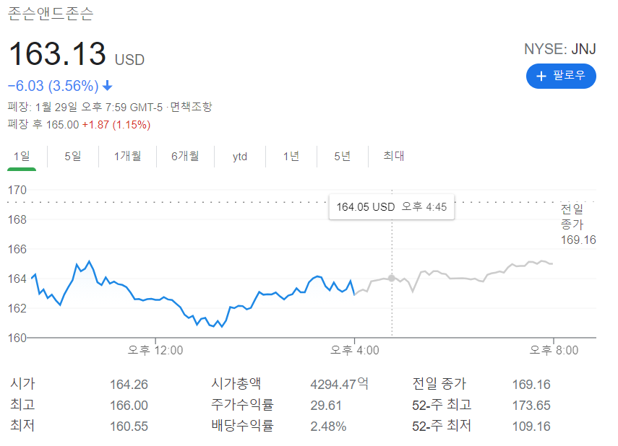Click the 163.13 stock price
This screenshot has height=446, width=618.
click(58, 53)
